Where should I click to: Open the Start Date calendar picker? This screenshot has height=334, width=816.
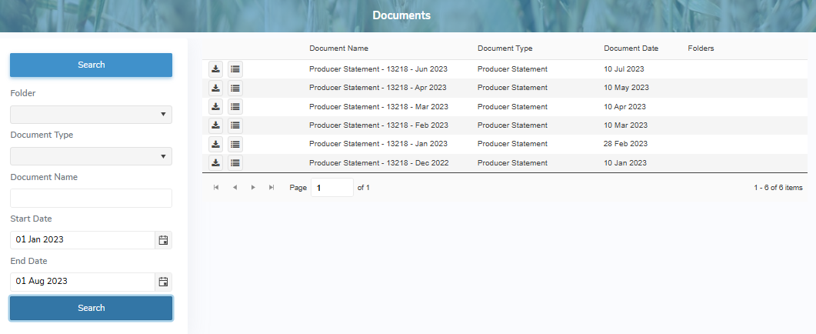pyautogui.click(x=163, y=240)
